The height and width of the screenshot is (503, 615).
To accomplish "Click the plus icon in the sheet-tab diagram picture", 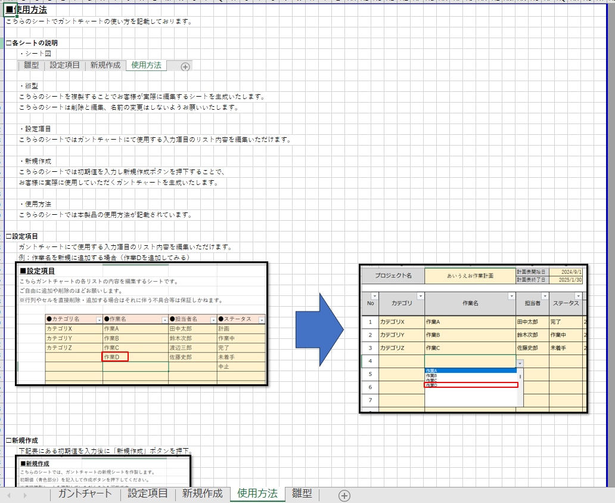I will click(x=185, y=67).
